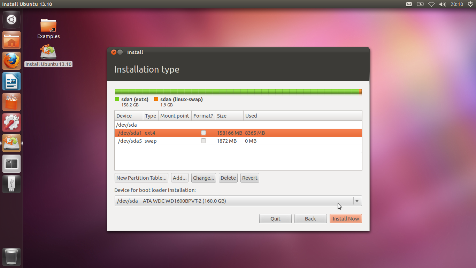Quit the installer
Viewport: 476px width, 268px height.
(x=275, y=219)
